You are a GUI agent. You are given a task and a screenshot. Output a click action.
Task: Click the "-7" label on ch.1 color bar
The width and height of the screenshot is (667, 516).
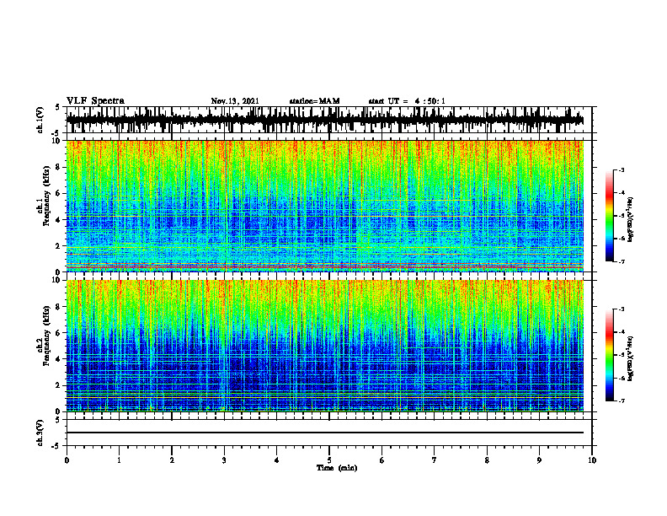[x=621, y=261]
